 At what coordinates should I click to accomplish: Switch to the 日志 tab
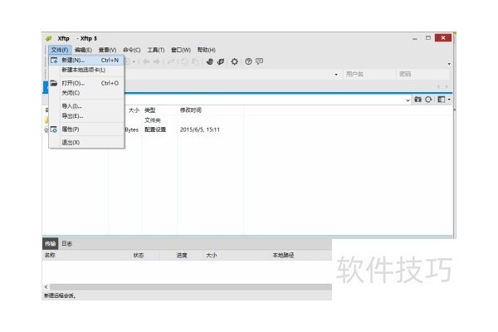pos(66,244)
